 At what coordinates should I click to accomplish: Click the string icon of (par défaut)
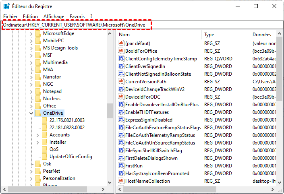coord(121,43)
